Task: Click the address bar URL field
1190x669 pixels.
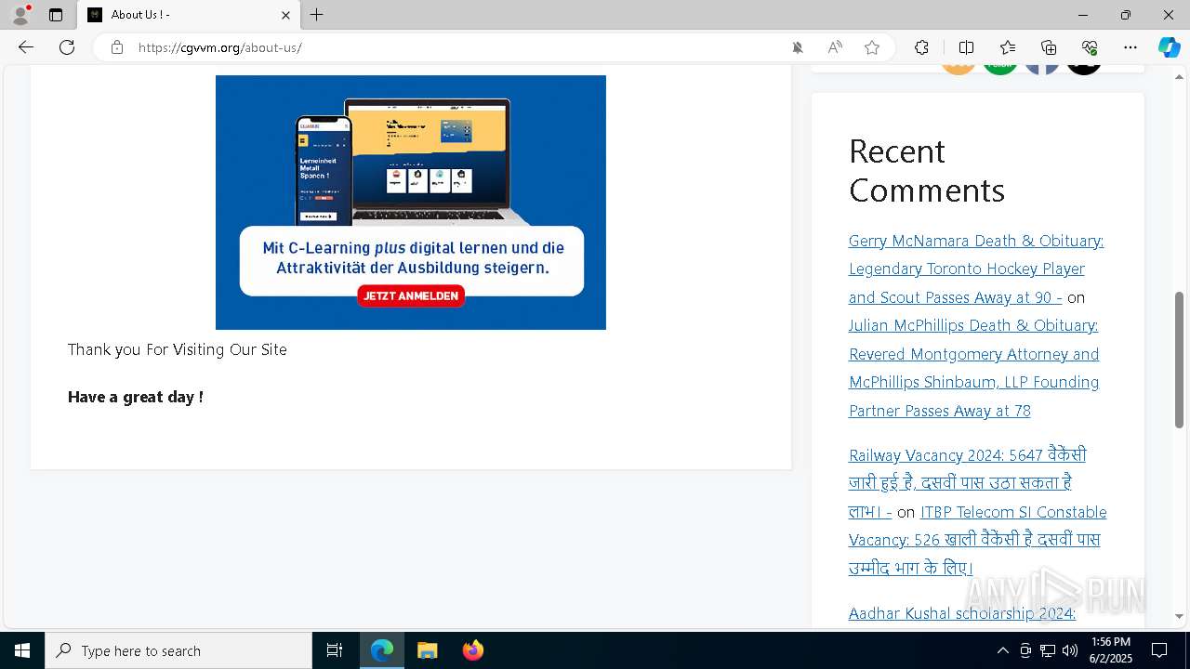Action: point(456,47)
